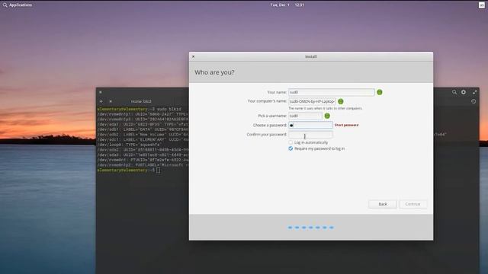The height and width of the screenshot is (274, 488).
Task: Click green check icon beside computer's name
Action: point(341,101)
